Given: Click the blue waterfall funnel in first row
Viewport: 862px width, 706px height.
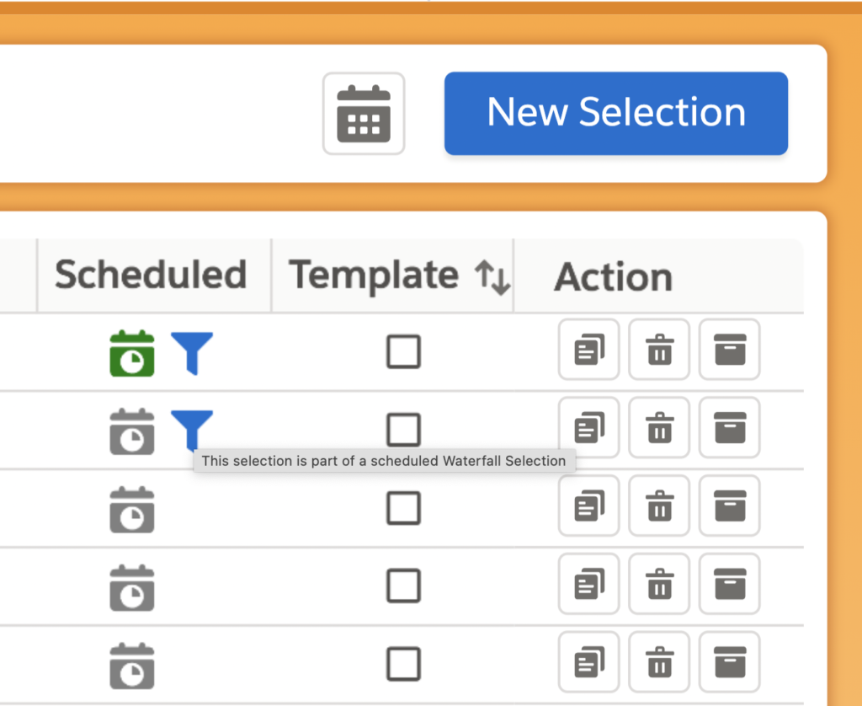Looking at the screenshot, I should (x=192, y=352).
